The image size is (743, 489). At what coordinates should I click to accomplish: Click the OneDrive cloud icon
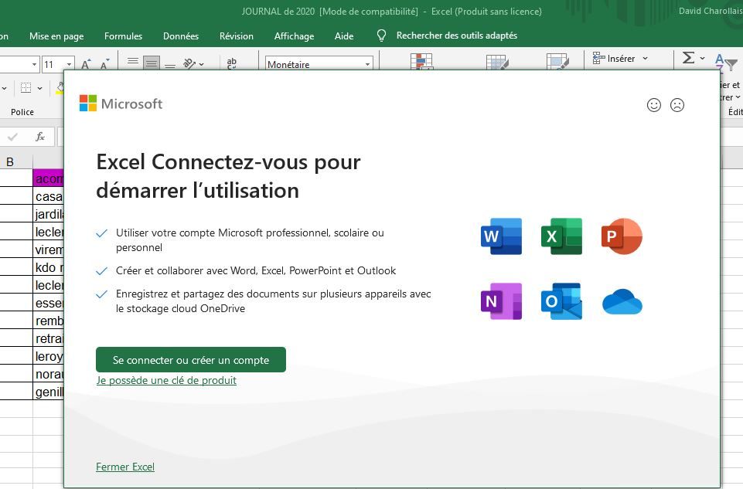pos(622,302)
